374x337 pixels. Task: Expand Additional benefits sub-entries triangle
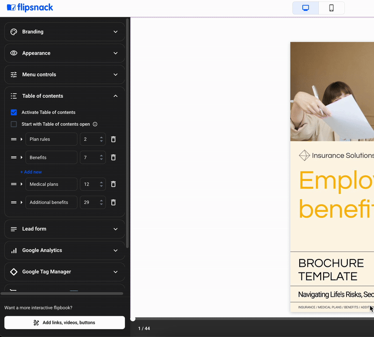click(x=22, y=202)
